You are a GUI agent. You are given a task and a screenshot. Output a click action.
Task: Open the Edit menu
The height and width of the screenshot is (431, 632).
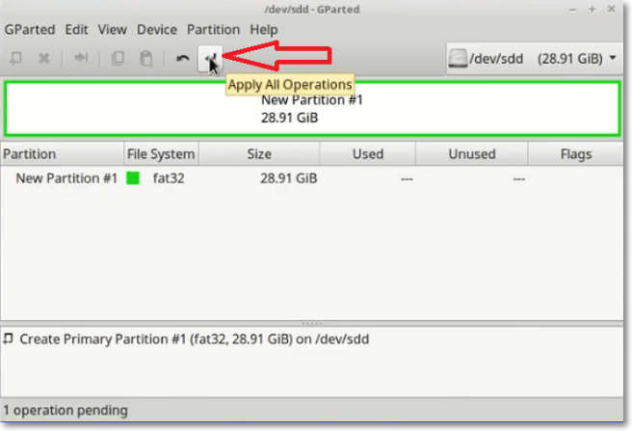tap(76, 30)
